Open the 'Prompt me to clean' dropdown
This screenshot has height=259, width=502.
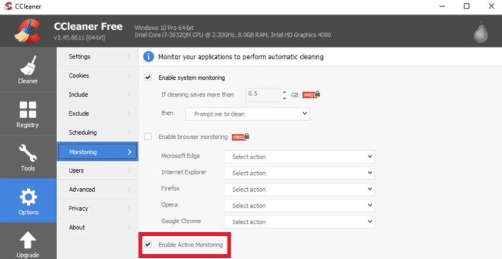(x=248, y=114)
